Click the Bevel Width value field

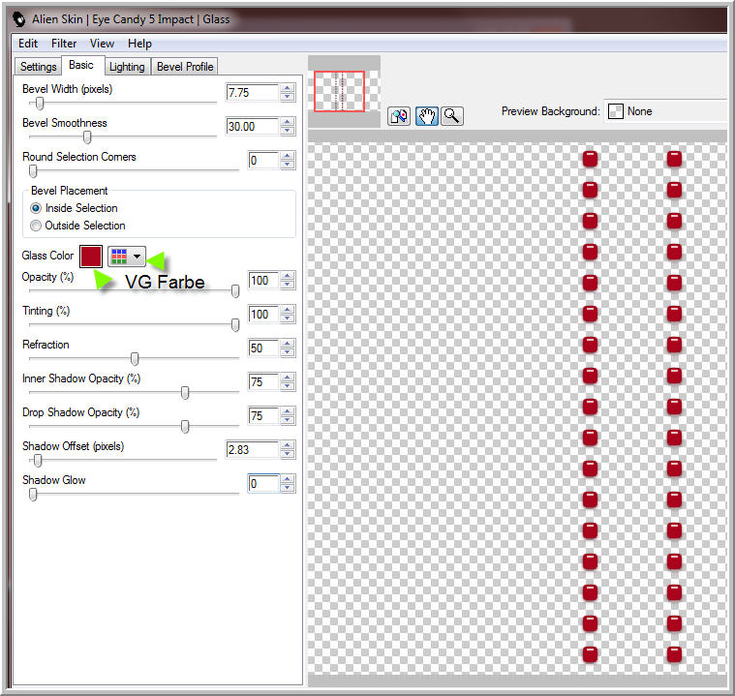pyautogui.click(x=252, y=93)
